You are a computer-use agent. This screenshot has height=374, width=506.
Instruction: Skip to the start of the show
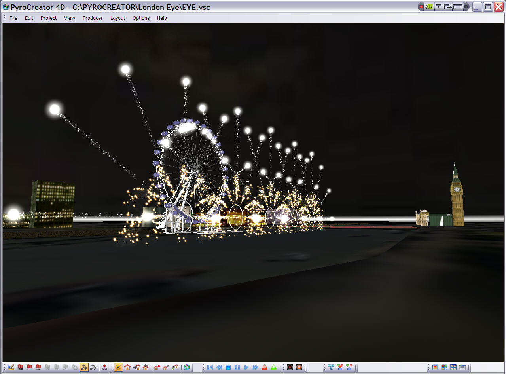[x=210, y=367]
